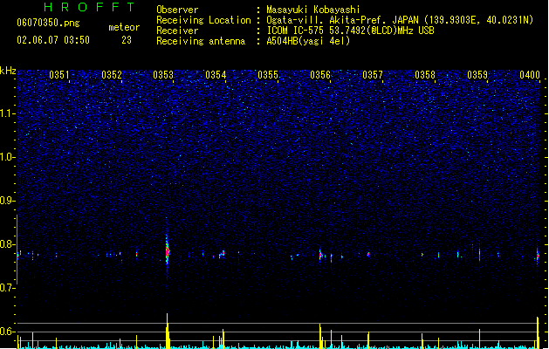549x349 pixels.
Task: Click the 0.7 kHz axis label
Action: point(8,288)
